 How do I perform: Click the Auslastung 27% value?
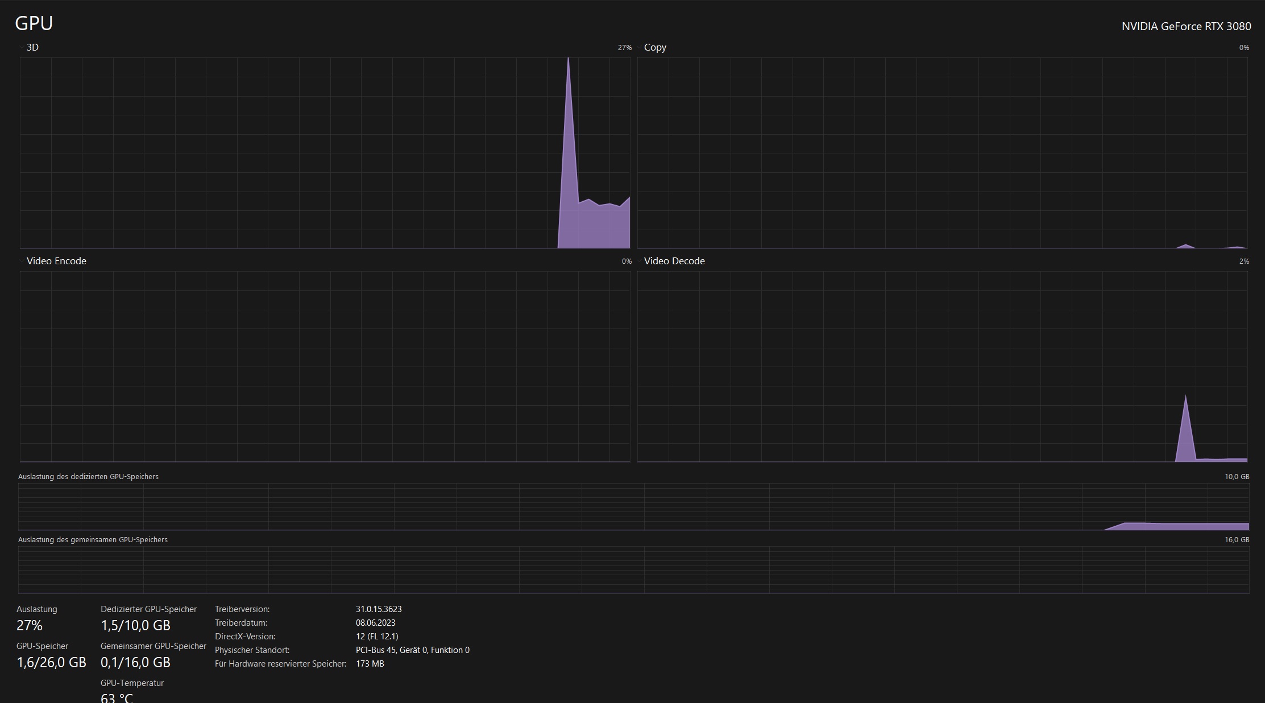point(30,625)
